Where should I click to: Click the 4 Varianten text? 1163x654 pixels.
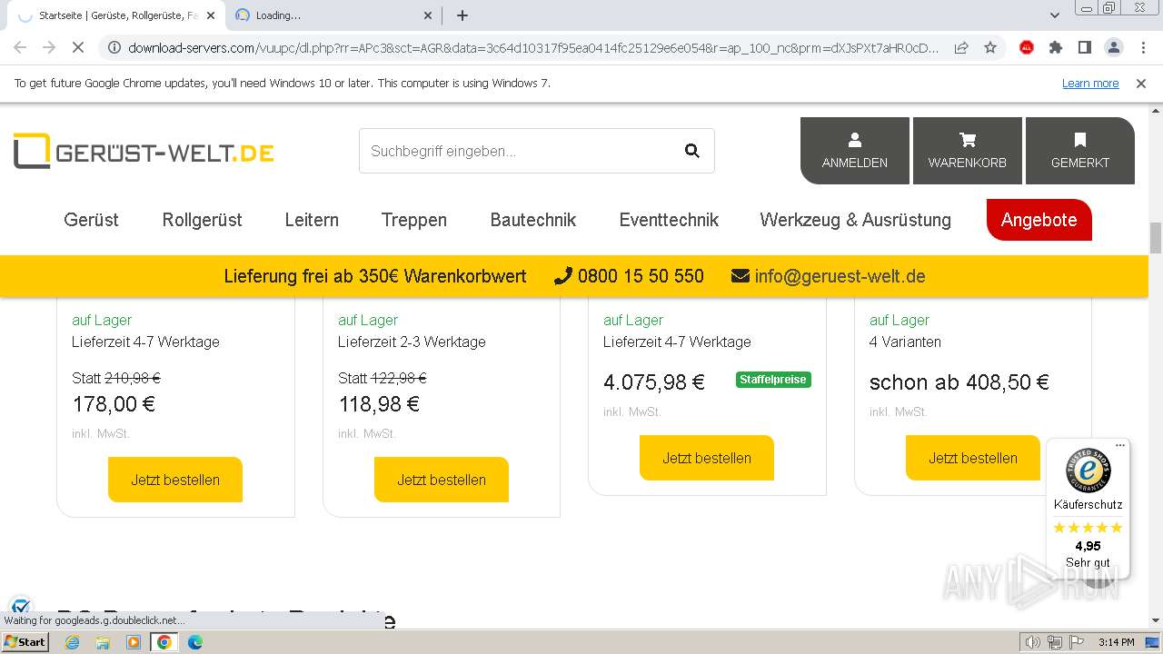905,342
